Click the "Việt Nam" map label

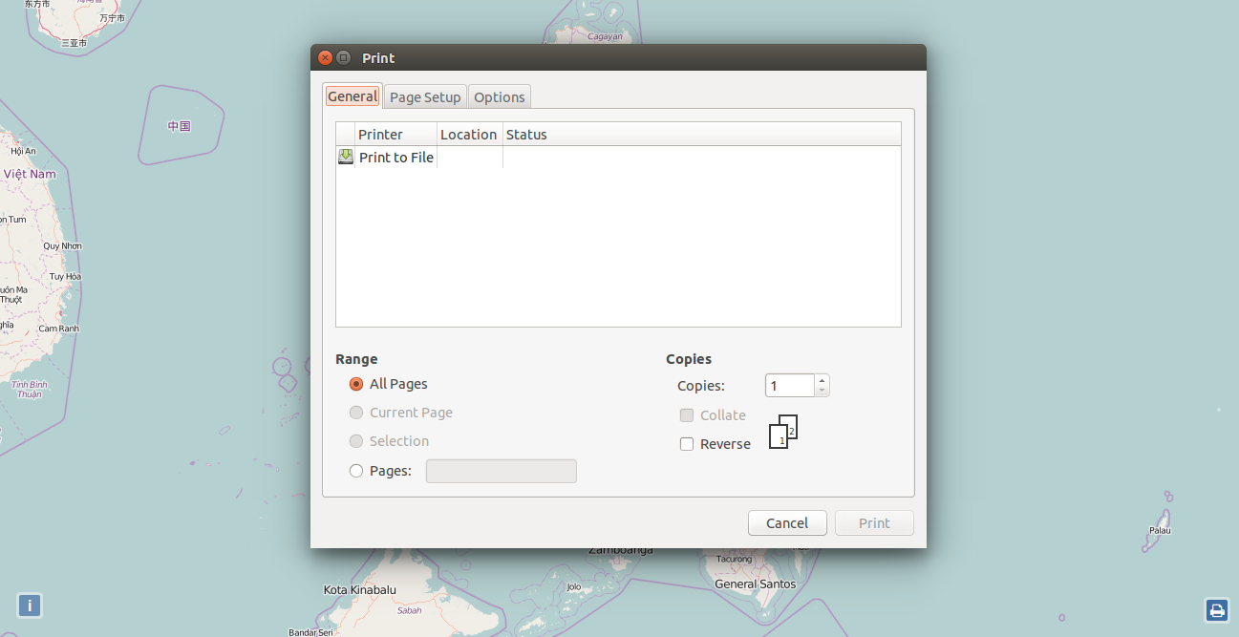[x=30, y=174]
